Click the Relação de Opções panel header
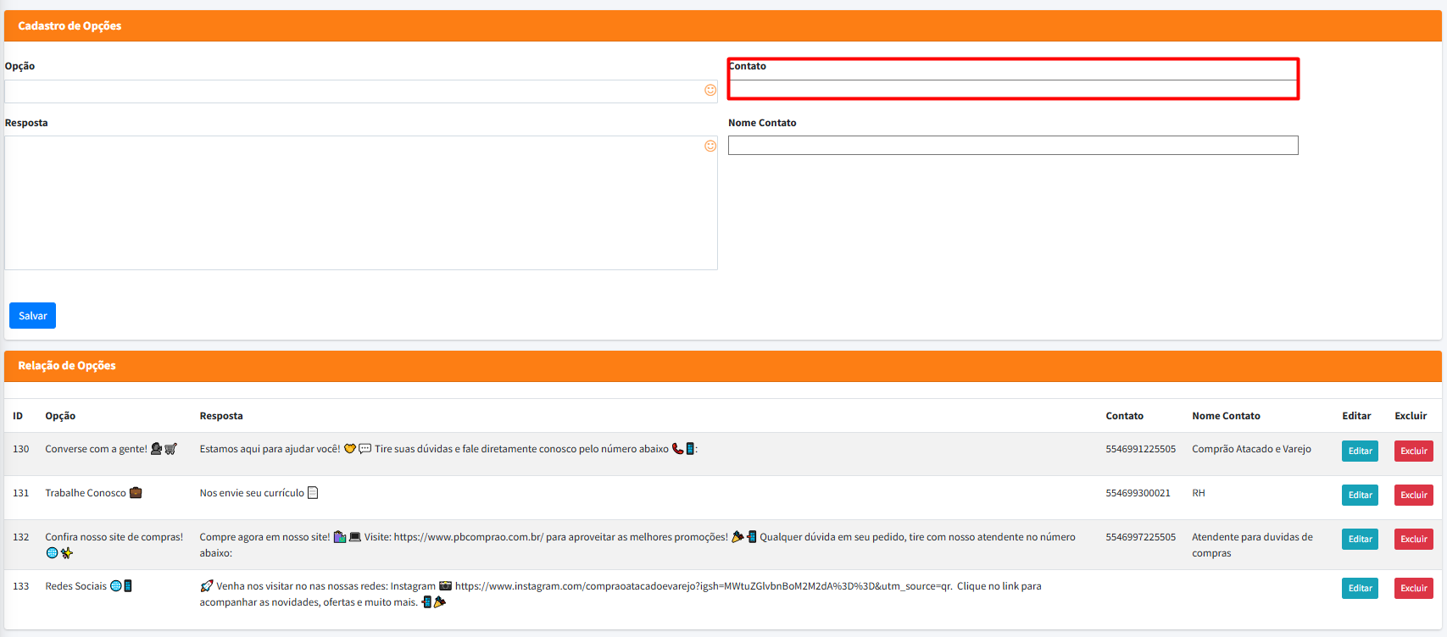1447x637 pixels. tap(67, 366)
